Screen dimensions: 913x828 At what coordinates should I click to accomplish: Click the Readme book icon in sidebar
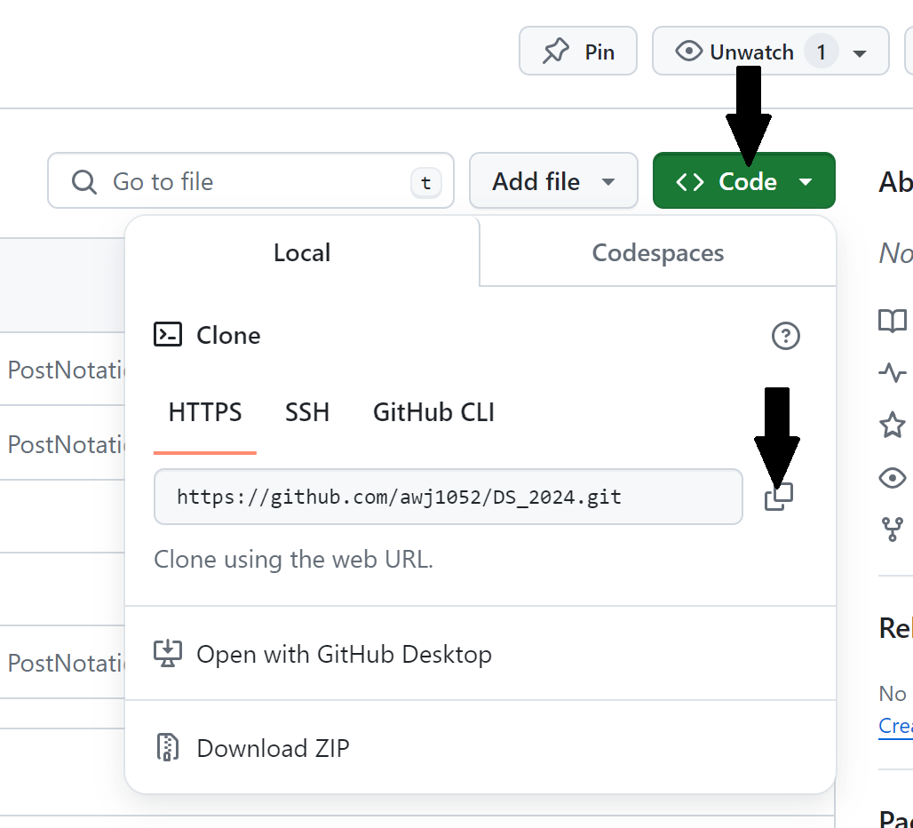893,321
